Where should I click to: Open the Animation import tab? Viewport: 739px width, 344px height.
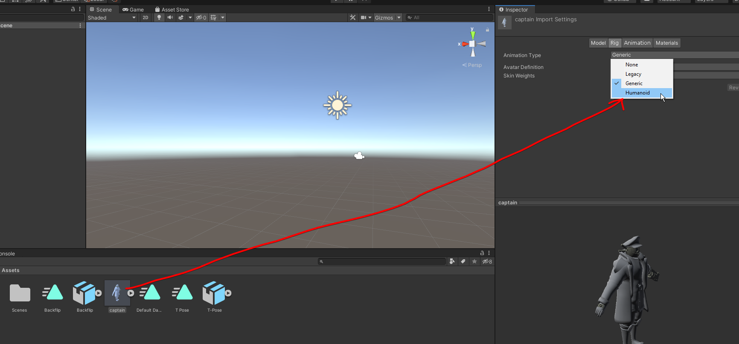(x=637, y=43)
